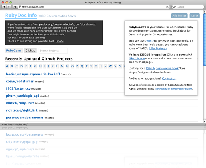Filter projects by letter H
This screenshot has width=206, height=168.
pyautogui.click(x=40, y=66)
